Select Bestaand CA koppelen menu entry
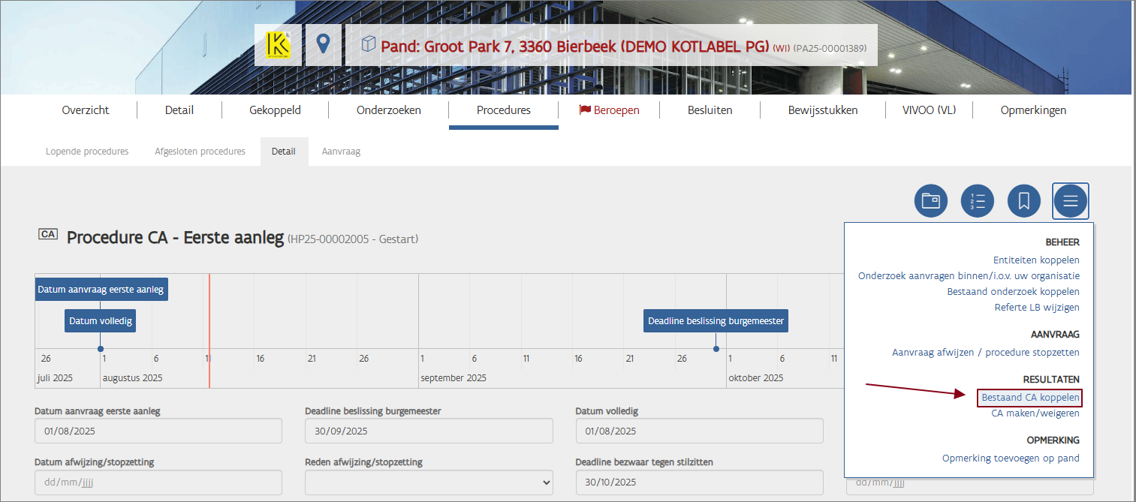Image resolution: width=1136 pixels, height=502 pixels. (1030, 398)
